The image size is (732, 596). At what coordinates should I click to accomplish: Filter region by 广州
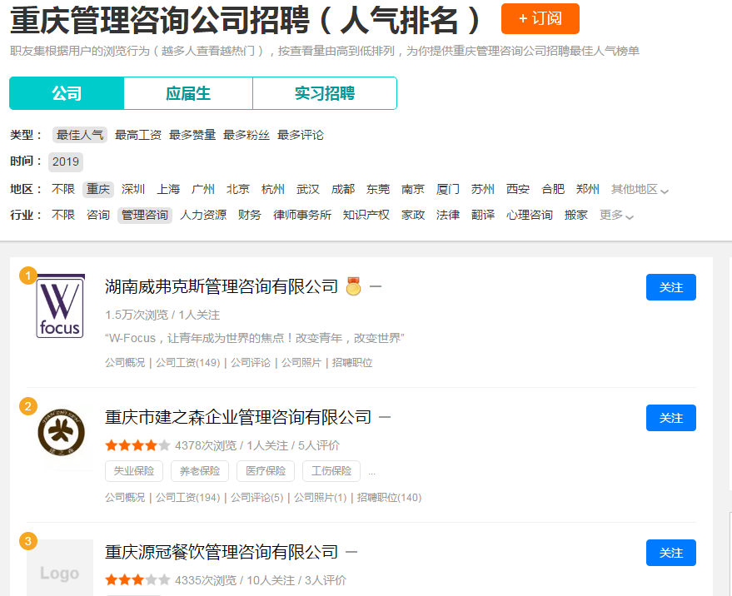point(203,189)
